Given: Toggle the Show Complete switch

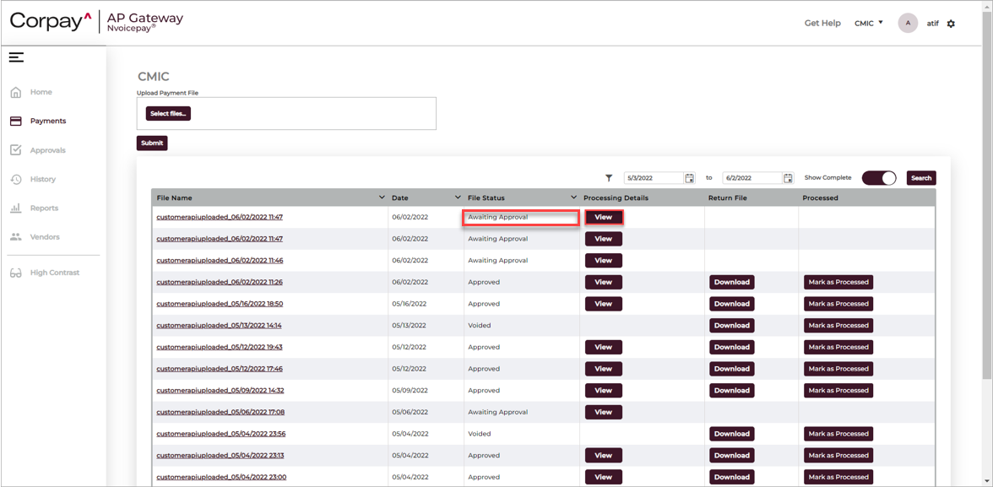Looking at the screenshot, I should point(879,178).
